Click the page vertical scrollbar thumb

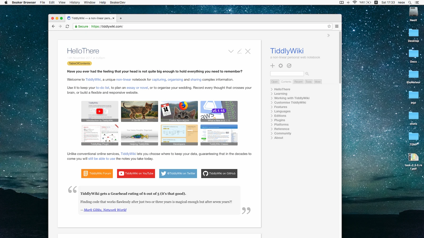pyautogui.click(x=340, y=57)
